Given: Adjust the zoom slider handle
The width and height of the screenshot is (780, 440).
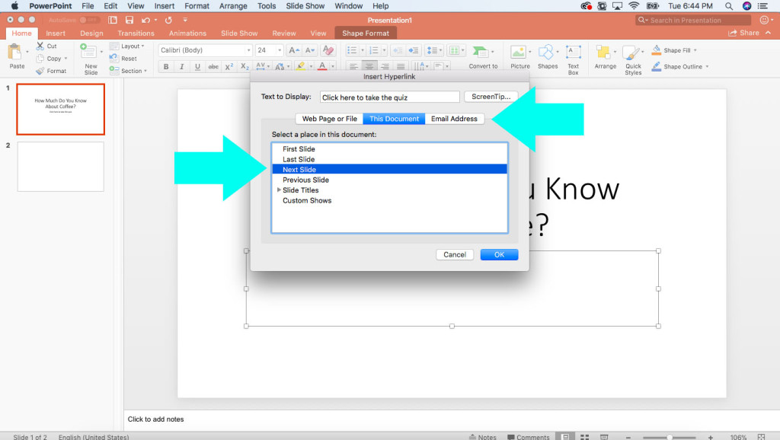Looking at the screenshot, I should pyautogui.click(x=670, y=437).
